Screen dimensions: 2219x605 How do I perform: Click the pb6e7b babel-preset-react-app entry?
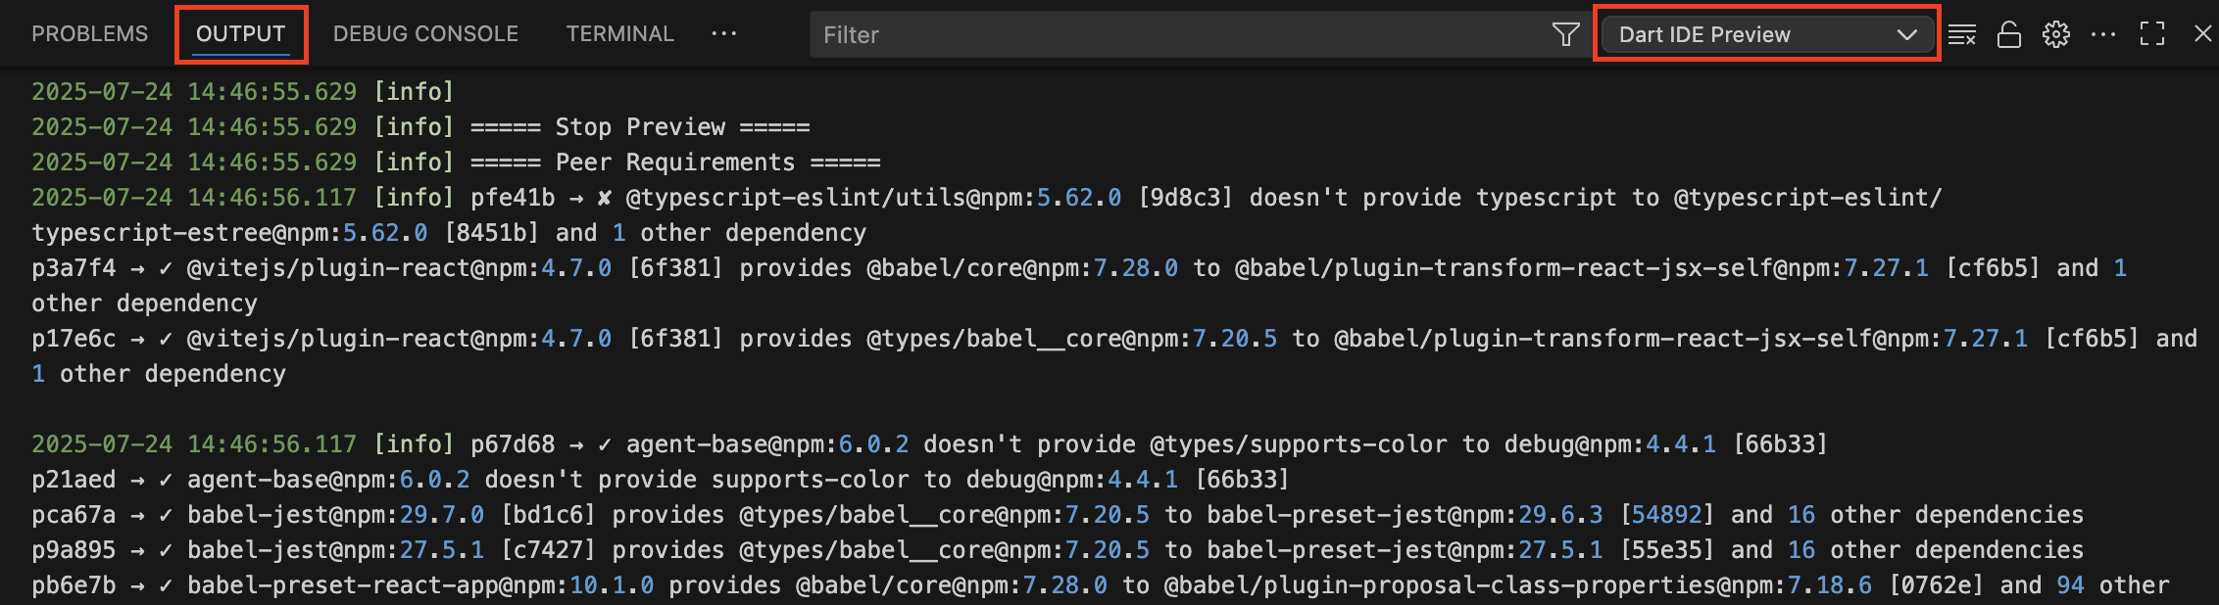coord(882,585)
